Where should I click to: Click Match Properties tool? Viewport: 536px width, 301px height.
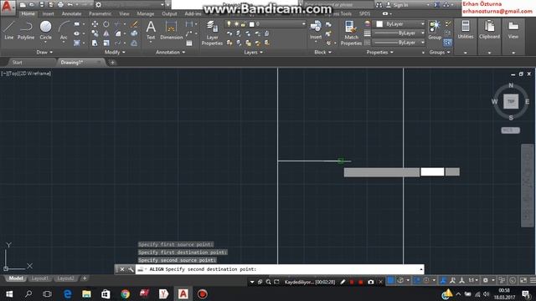(x=351, y=33)
